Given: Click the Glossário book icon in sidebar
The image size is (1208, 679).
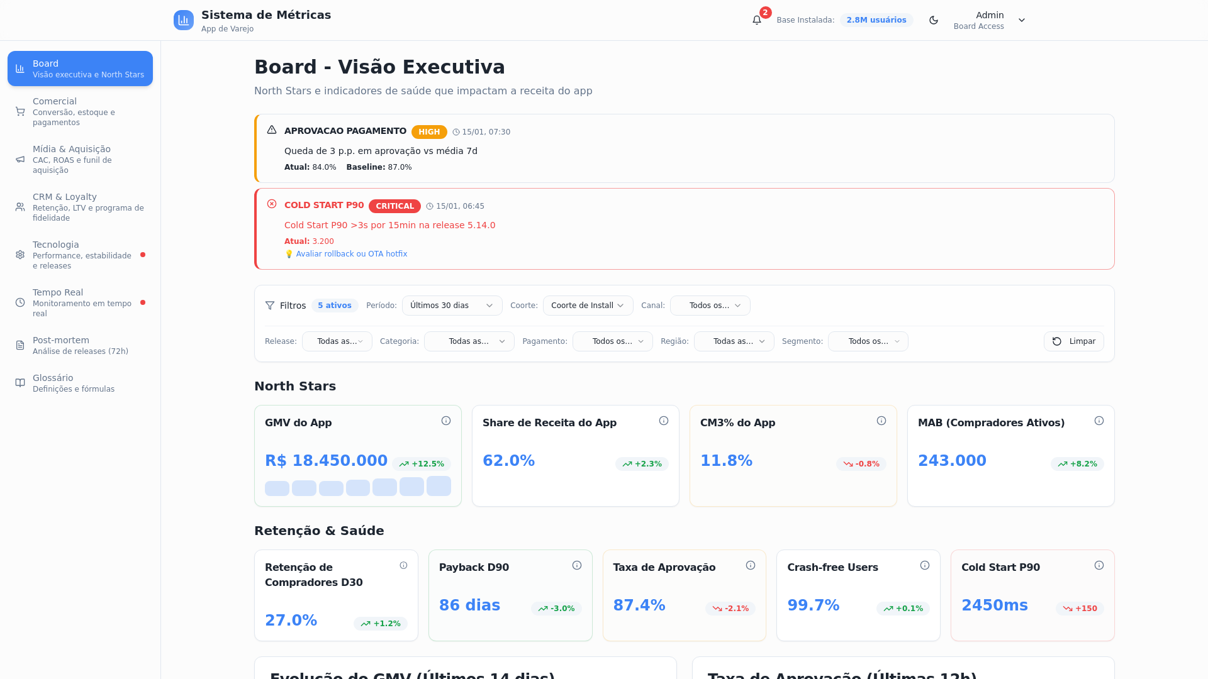Looking at the screenshot, I should tap(20, 383).
